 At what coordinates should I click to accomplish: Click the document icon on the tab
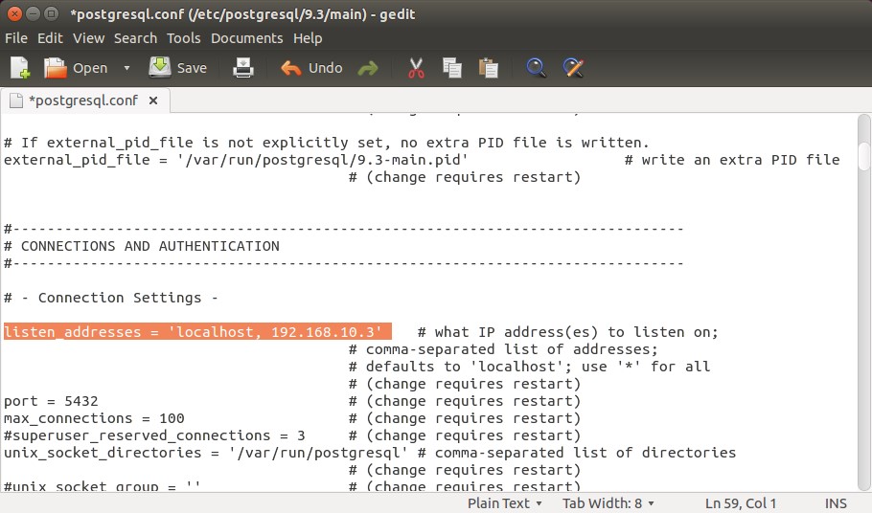pos(16,100)
